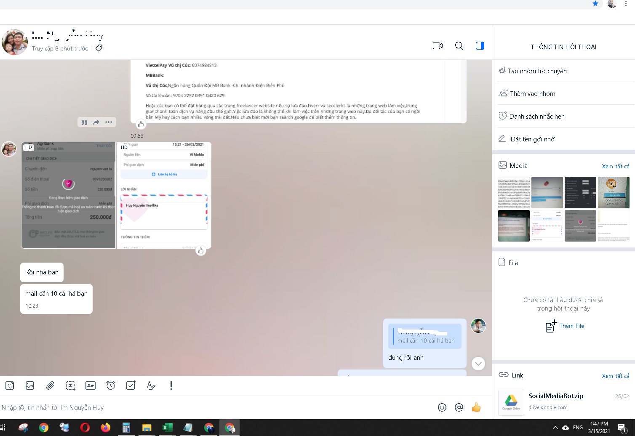This screenshot has width=635, height=436.
Task: Open the Agribank transaction screenshot
Action: click(x=69, y=195)
